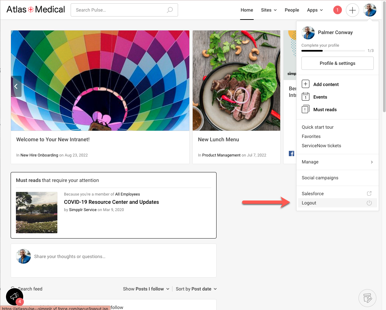Click the profile avatar in top bar

click(x=369, y=10)
